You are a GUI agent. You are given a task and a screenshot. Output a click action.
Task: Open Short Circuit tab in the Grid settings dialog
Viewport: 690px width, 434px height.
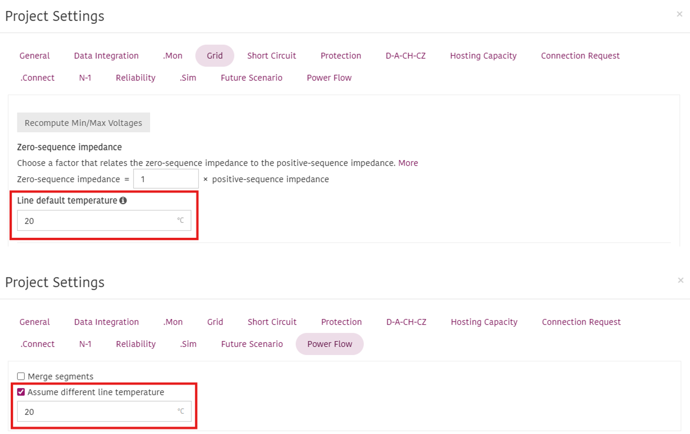(272, 56)
